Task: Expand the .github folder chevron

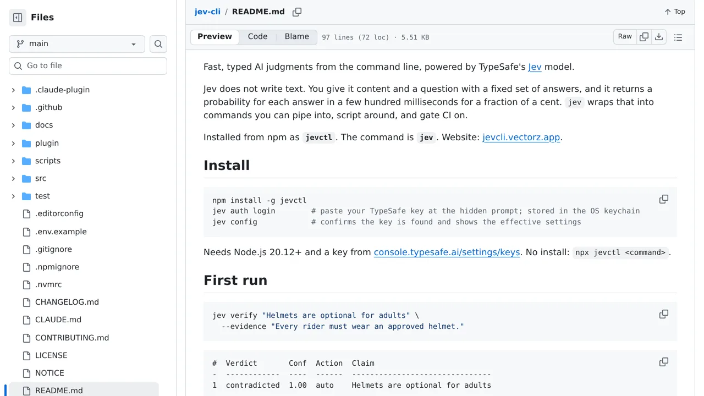Action: (x=13, y=107)
